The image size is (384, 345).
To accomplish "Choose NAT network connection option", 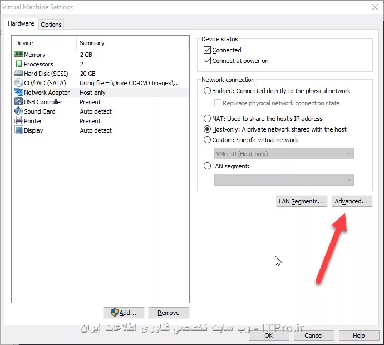I will (x=208, y=119).
